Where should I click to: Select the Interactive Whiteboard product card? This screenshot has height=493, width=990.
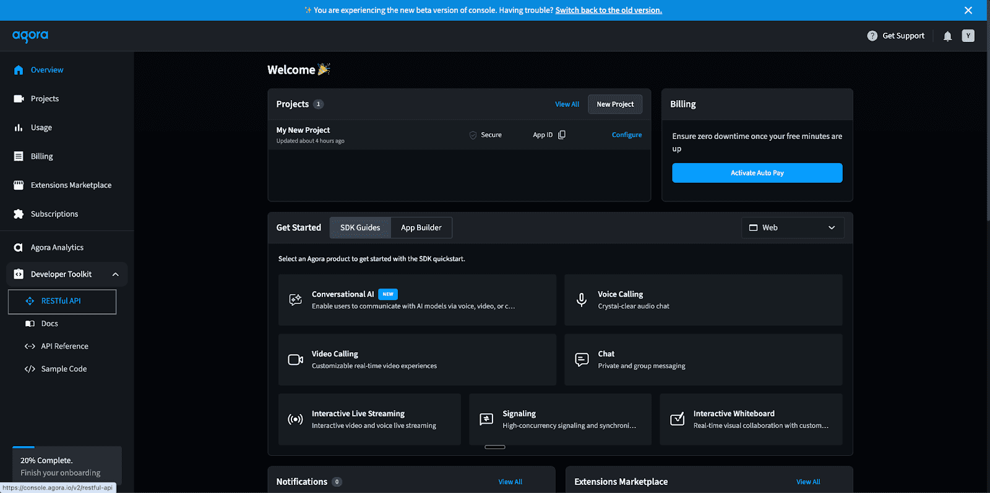[751, 419]
